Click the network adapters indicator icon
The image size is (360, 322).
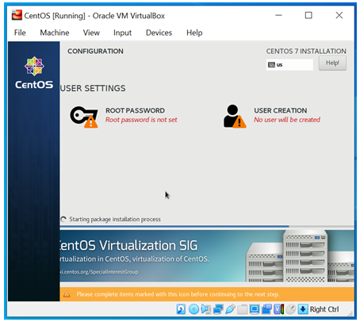click(x=218, y=309)
